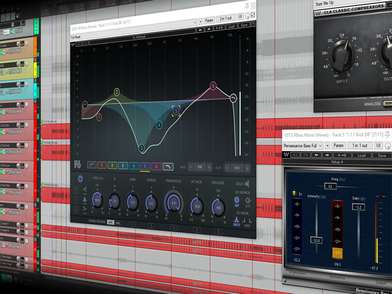Decrease F6 MIX value with minus
392x294 pixels.
(190, 167)
